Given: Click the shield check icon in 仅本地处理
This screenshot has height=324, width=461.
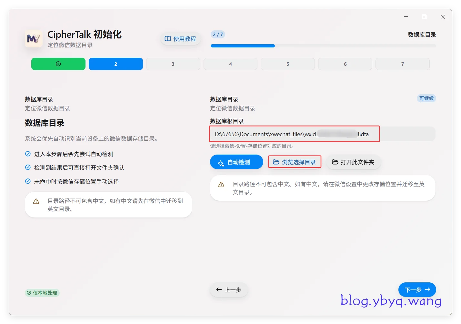Looking at the screenshot, I should pyautogui.click(x=29, y=293).
